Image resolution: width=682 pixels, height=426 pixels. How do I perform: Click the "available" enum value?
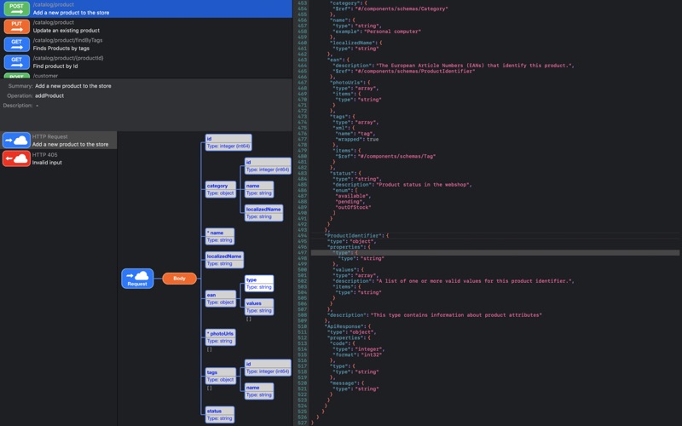coord(352,196)
